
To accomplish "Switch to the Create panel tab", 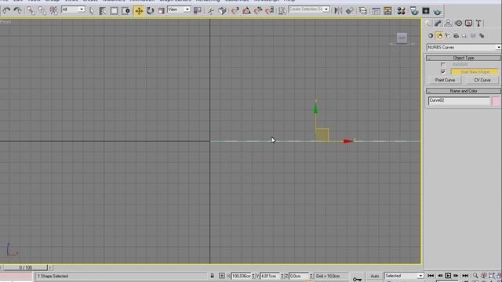I will 428,23.
